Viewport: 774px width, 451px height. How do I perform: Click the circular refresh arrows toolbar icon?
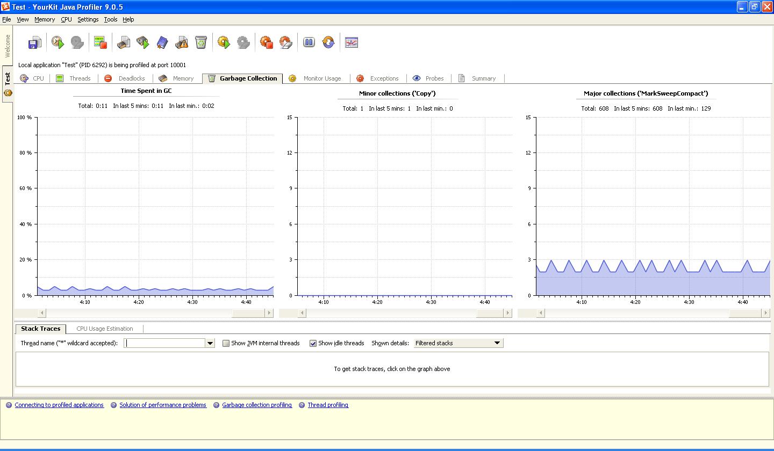(x=328, y=42)
